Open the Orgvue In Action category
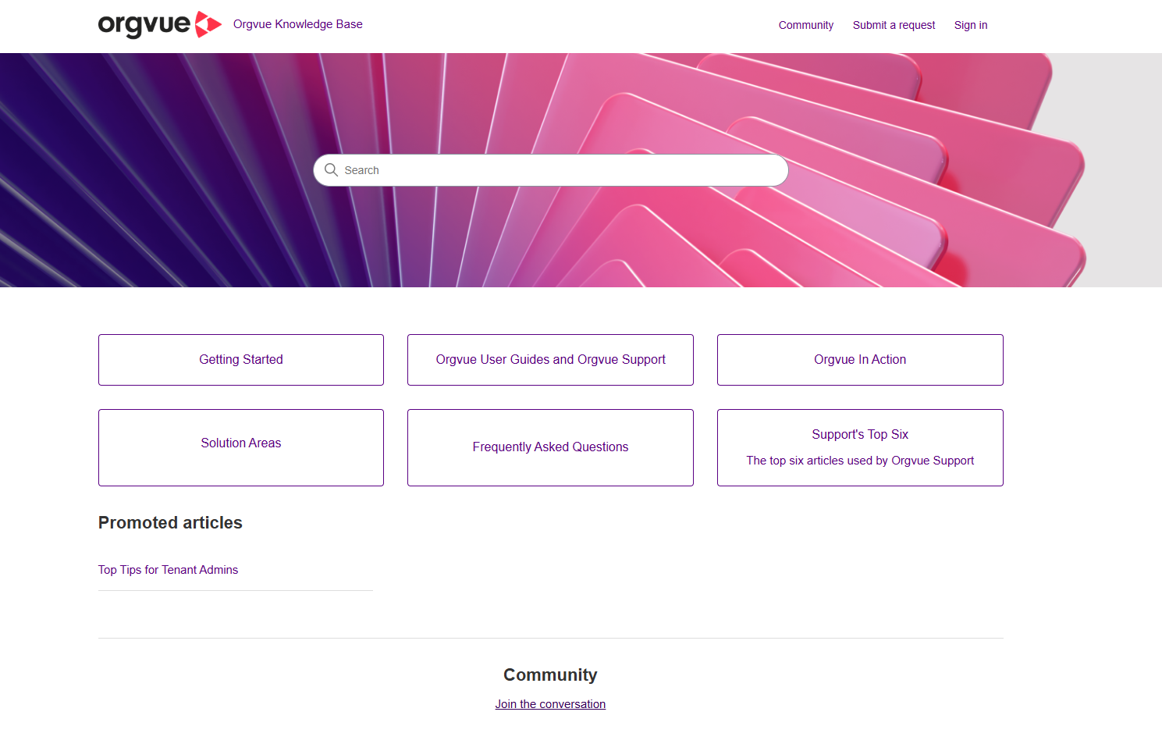 coord(860,360)
